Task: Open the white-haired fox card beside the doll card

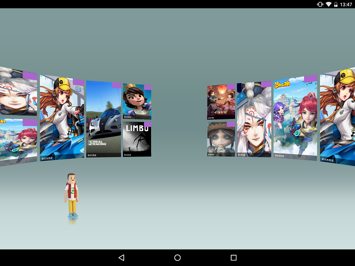Action: click(x=254, y=119)
